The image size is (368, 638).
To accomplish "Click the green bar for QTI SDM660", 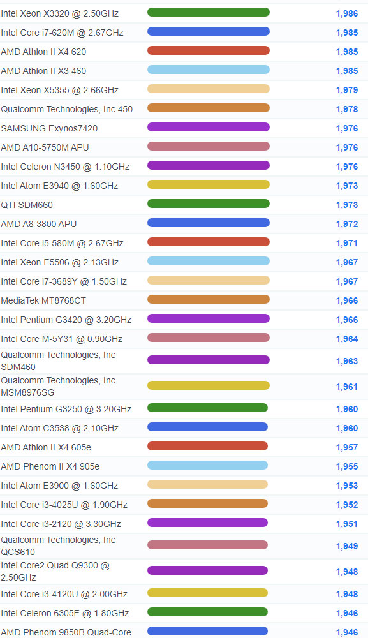I will (x=208, y=204).
